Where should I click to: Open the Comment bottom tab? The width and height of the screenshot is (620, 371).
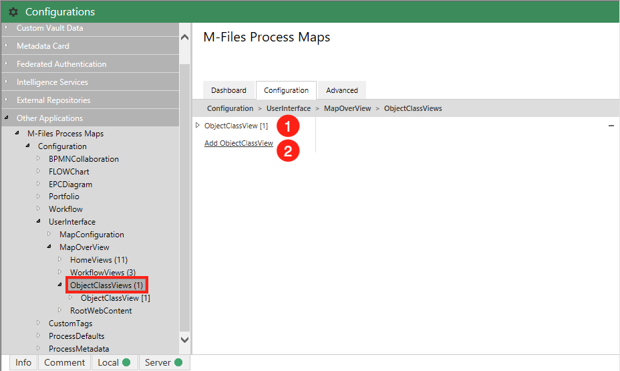(65, 362)
